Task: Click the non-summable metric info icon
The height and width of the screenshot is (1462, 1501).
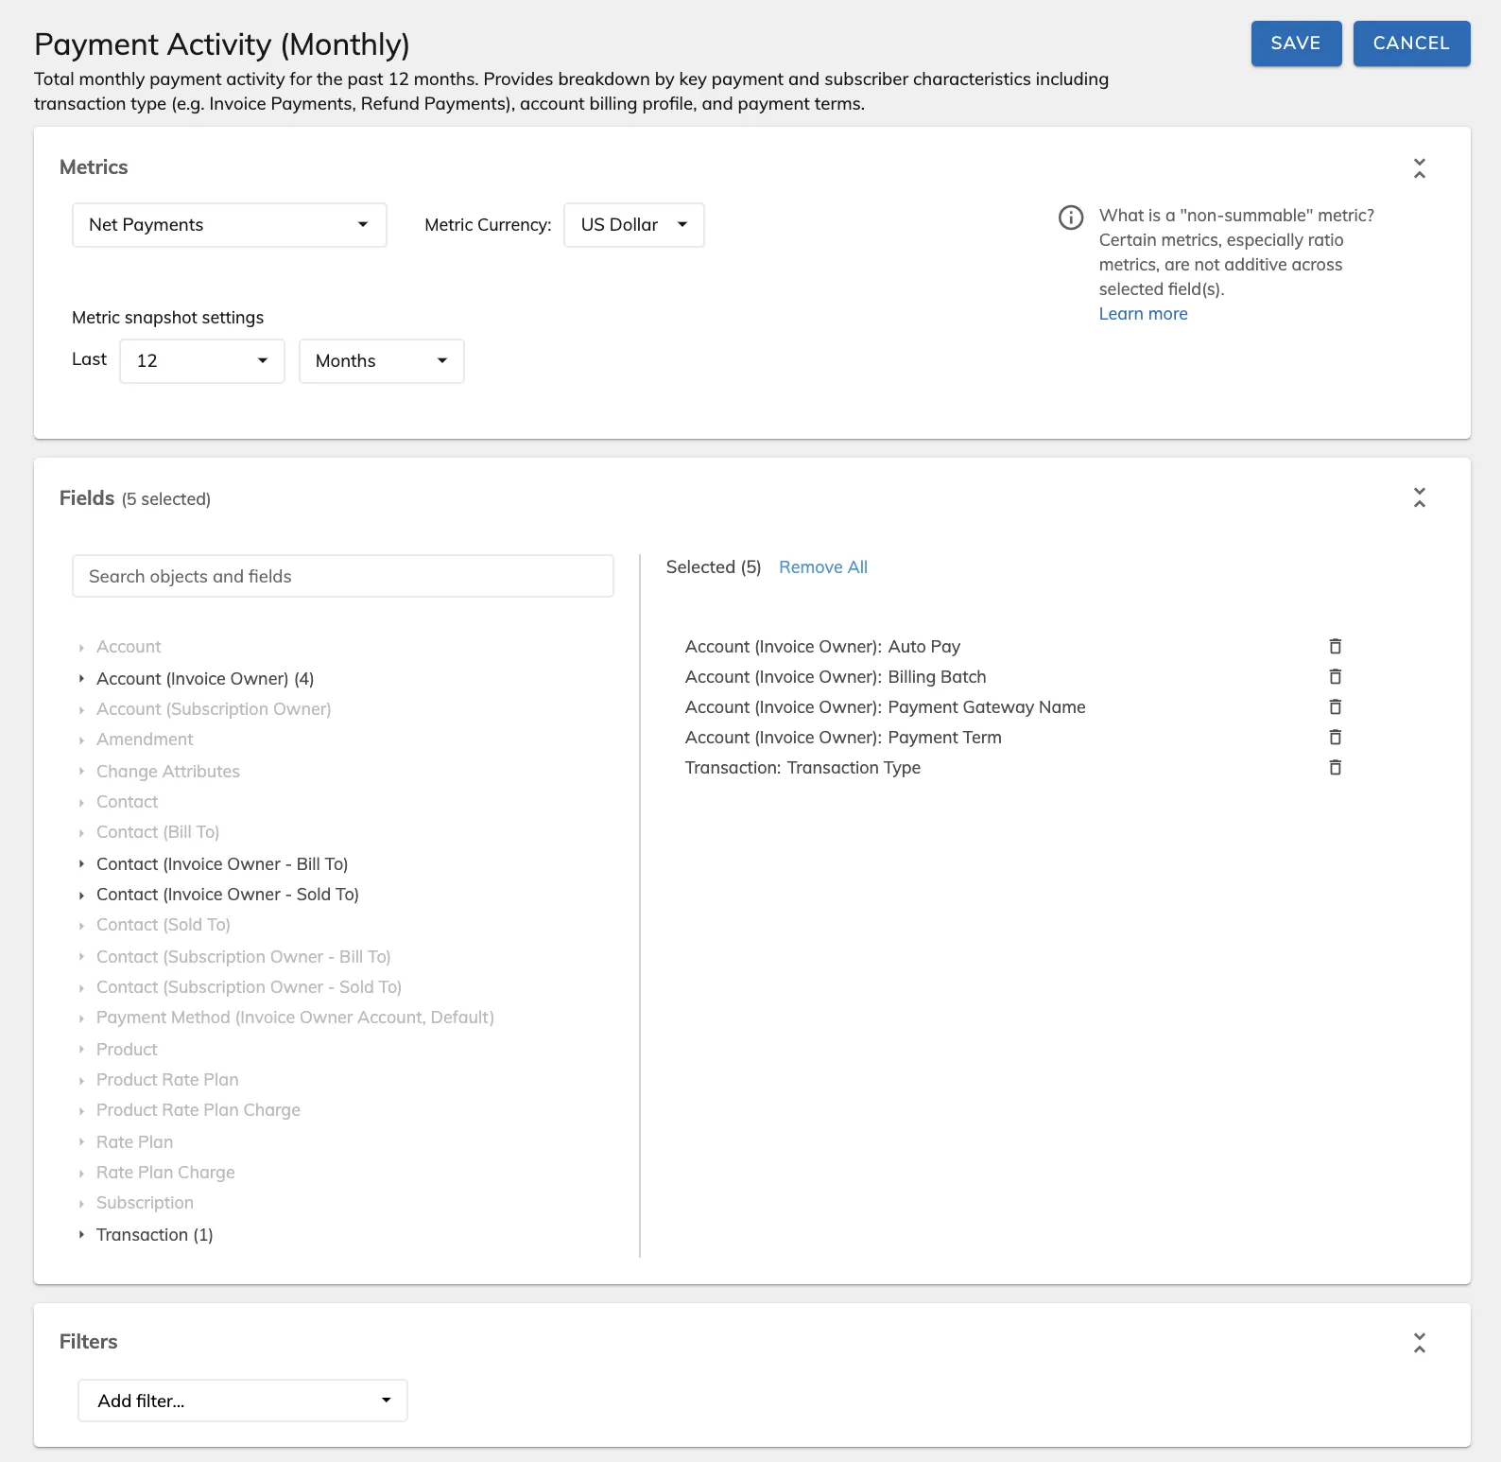Action: [1071, 218]
